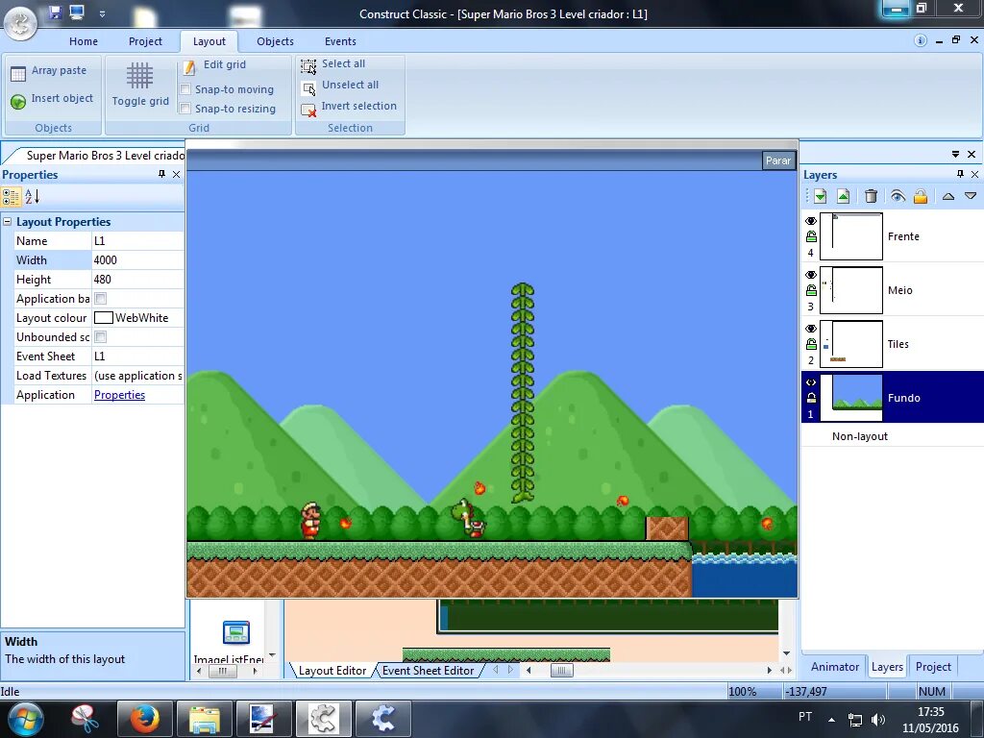Switch to the Animator panel tab
984x738 pixels.
point(835,667)
